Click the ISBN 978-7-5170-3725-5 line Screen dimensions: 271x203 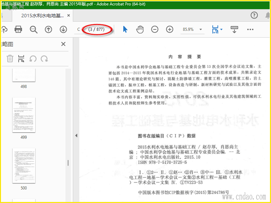tap(162, 162)
